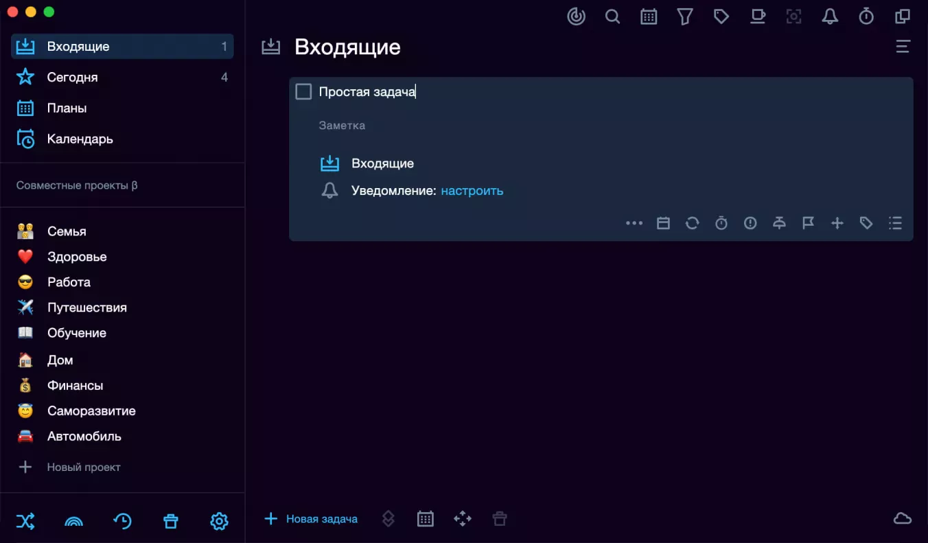This screenshot has width=928, height=543.
Task: Click the calendar icon in bottom bar
Action: point(426,519)
